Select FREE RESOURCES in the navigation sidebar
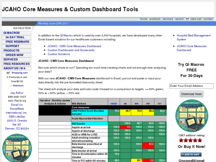This screenshot has width=216, height=162. tap(17, 64)
